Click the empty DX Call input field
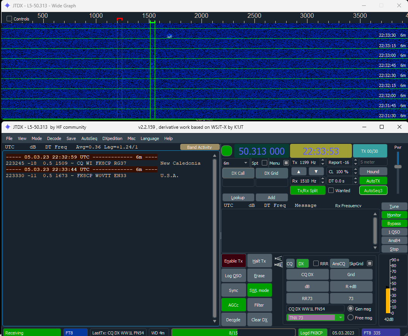Image resolution: width=408 pixels, height=336 pixels. [x=238, y=183]
